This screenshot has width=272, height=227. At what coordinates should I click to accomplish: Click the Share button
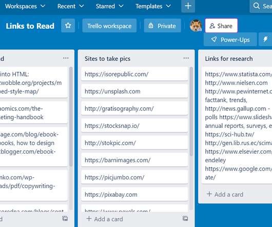pos(221,26)
